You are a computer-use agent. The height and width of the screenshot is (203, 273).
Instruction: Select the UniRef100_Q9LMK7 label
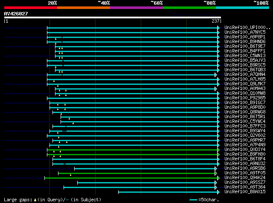click(245, 84)
